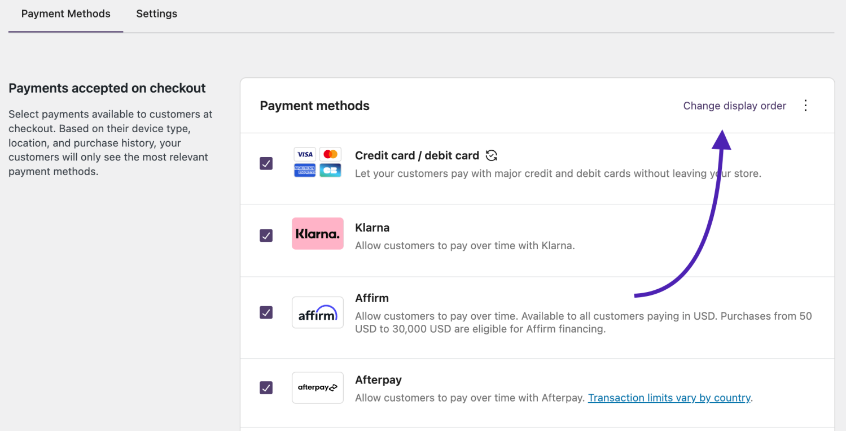
Task: Click the Visa card icon
Action: (x=304, y=154)
